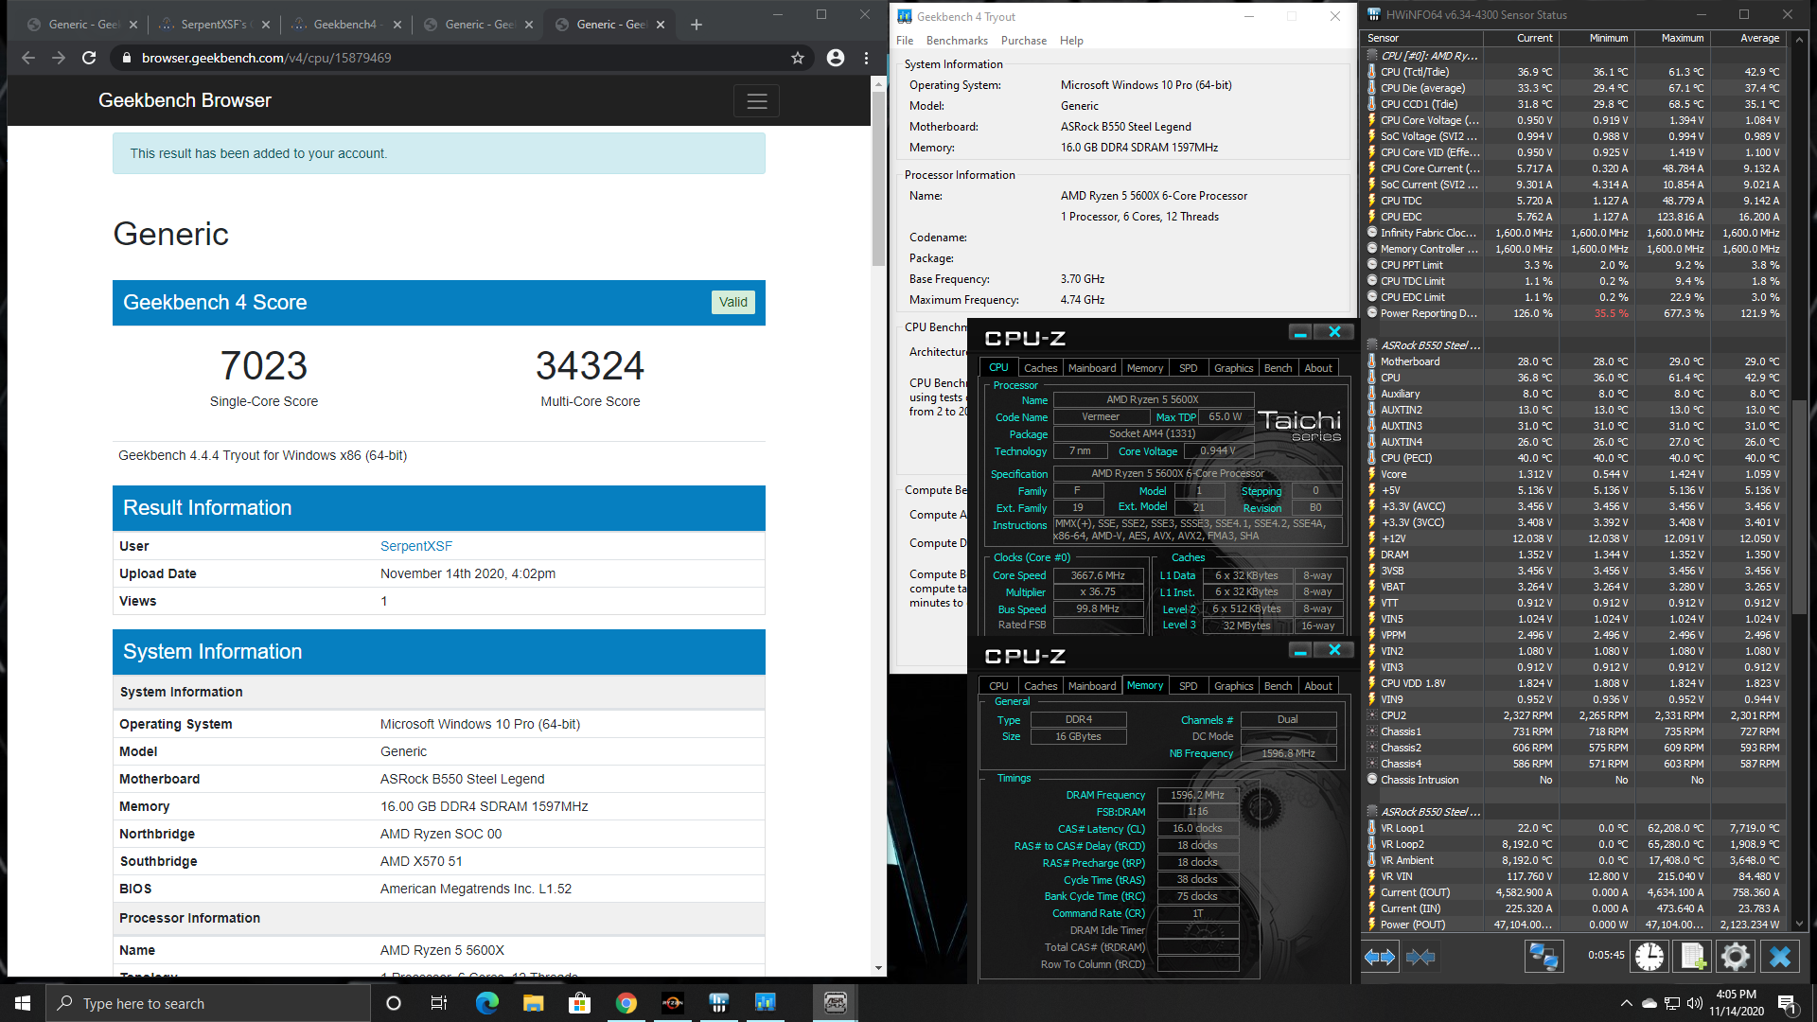Open File Explorer from taskbar
The image size is (1817, 1022).
point(533,1003)
